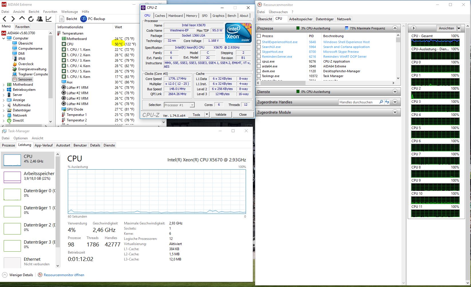Check the aida64.exe process checkbox
This screenshot has height=287, width=471.
click(x=259, y=66)
